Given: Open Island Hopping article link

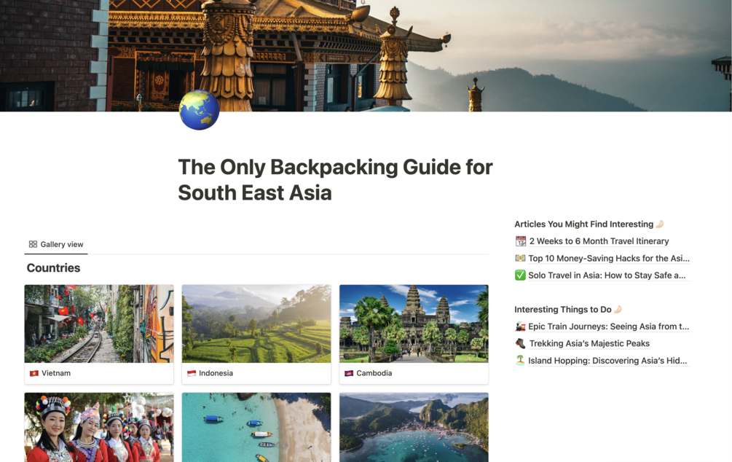Looking at the screenshot, I should tap(607, 361).
